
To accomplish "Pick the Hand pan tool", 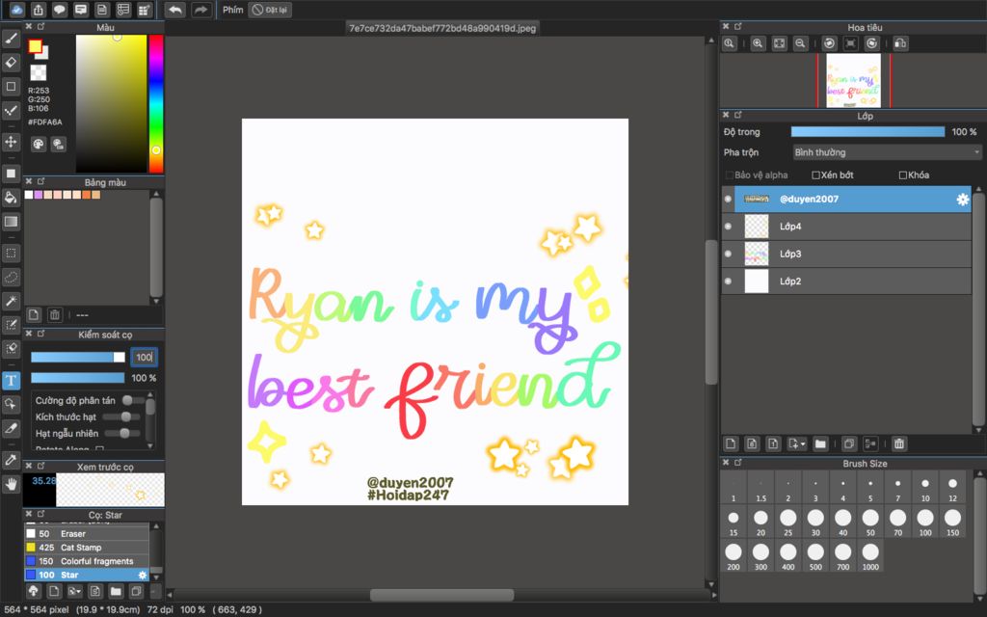I will 12,484.
